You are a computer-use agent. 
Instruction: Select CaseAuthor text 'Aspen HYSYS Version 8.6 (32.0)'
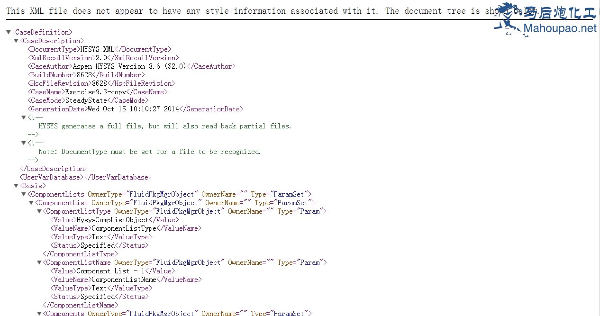(129, 66)
